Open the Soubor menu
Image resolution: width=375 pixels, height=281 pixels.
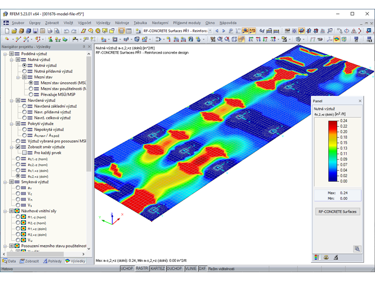click(18, 23)
